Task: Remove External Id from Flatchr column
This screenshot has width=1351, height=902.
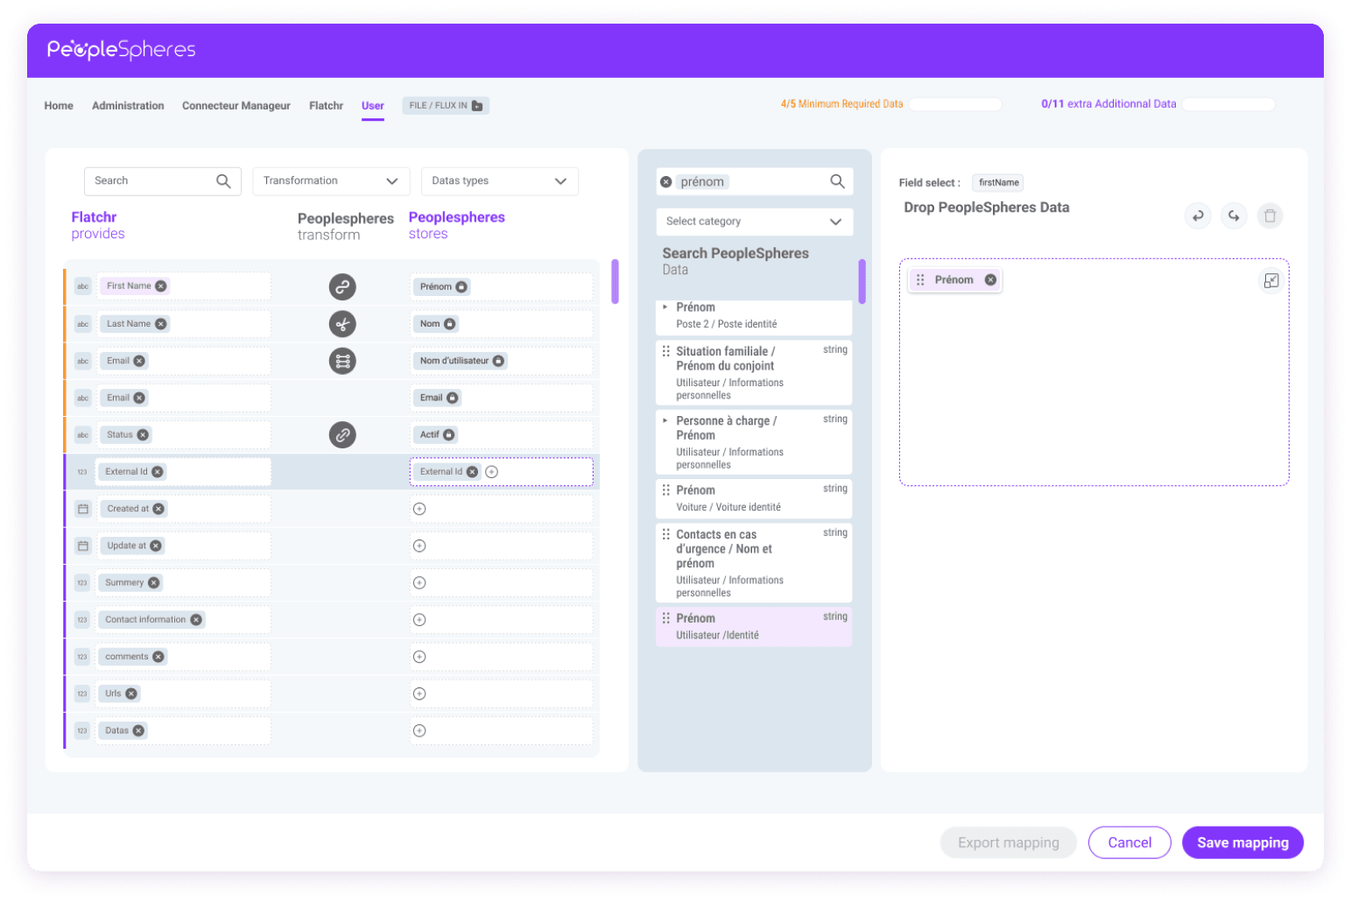Action: [158, 472]
